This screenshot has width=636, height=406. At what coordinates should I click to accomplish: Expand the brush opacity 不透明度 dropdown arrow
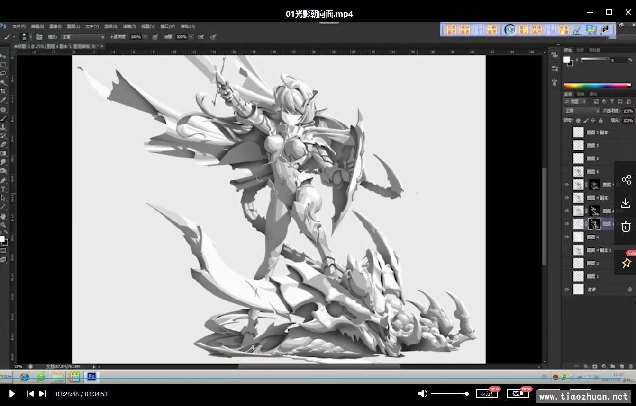145,37
